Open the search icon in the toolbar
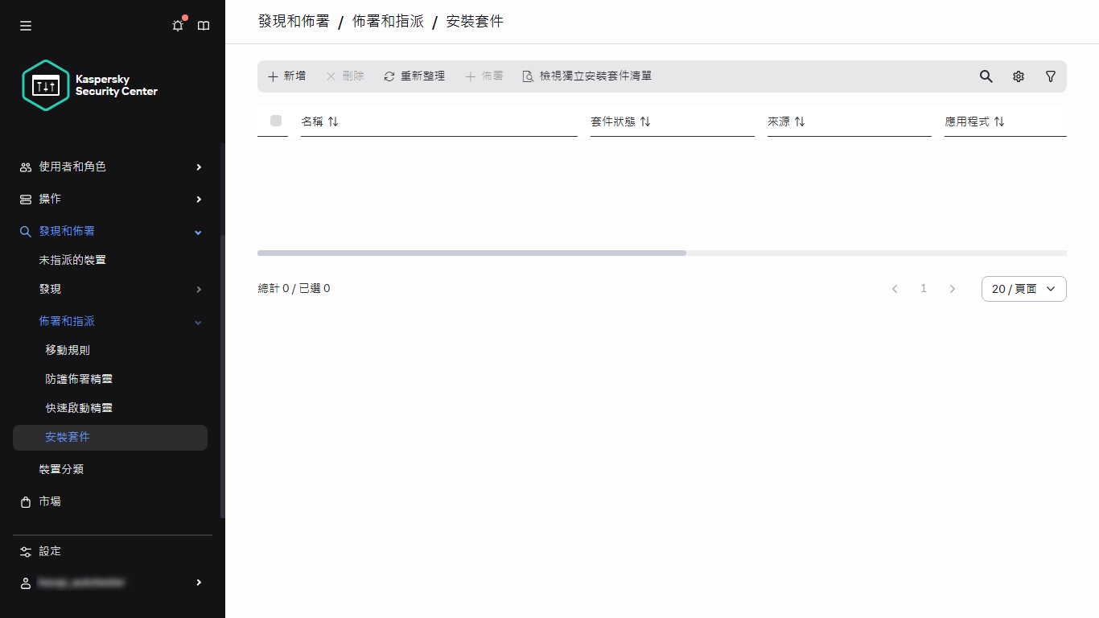This screenshot has height=618, width=1099. click(x=986, y=76)
